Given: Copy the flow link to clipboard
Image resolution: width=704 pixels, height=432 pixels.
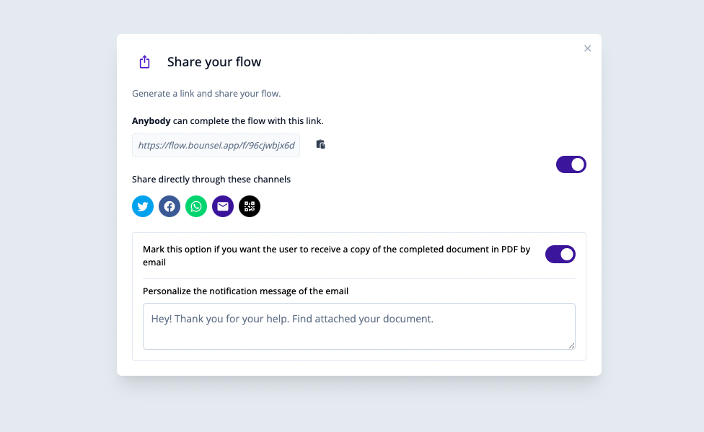Looking at the screenshot, I should [320, 144].
